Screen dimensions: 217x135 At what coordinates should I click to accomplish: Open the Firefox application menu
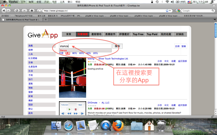pyautogui.click(x=14, y=2)
